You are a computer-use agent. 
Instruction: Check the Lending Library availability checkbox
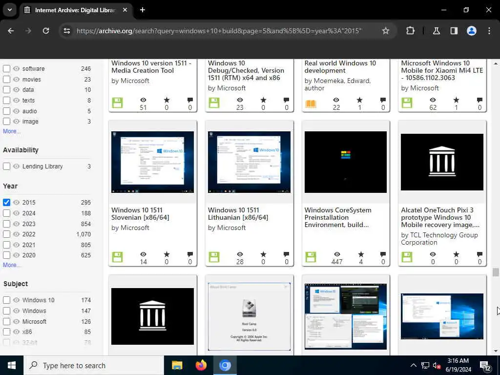click(6, 167)
